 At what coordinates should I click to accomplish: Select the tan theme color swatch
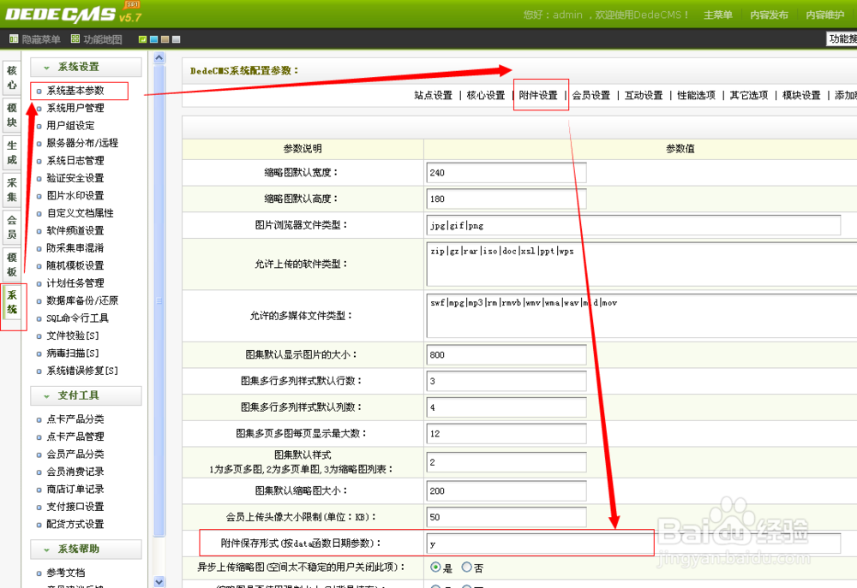click(x=165, y=39)
